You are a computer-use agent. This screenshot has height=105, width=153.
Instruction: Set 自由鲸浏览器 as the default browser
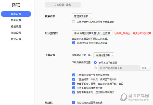(x=92, y=33)
